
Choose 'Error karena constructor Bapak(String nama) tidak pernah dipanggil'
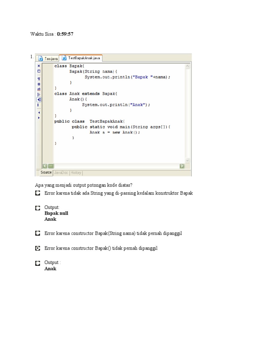coord(37,233)
